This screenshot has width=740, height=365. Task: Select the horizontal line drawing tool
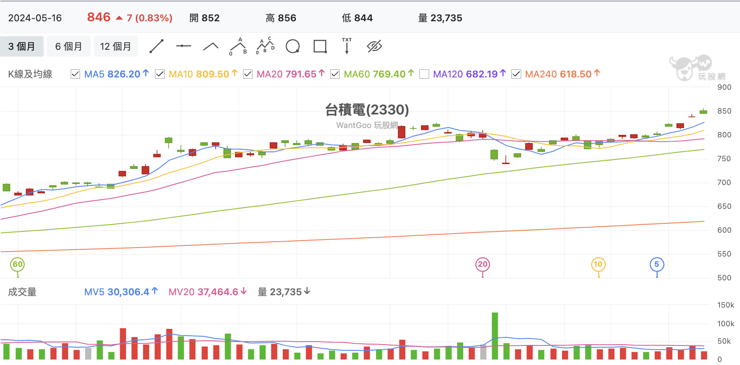(x=184, y=46)
